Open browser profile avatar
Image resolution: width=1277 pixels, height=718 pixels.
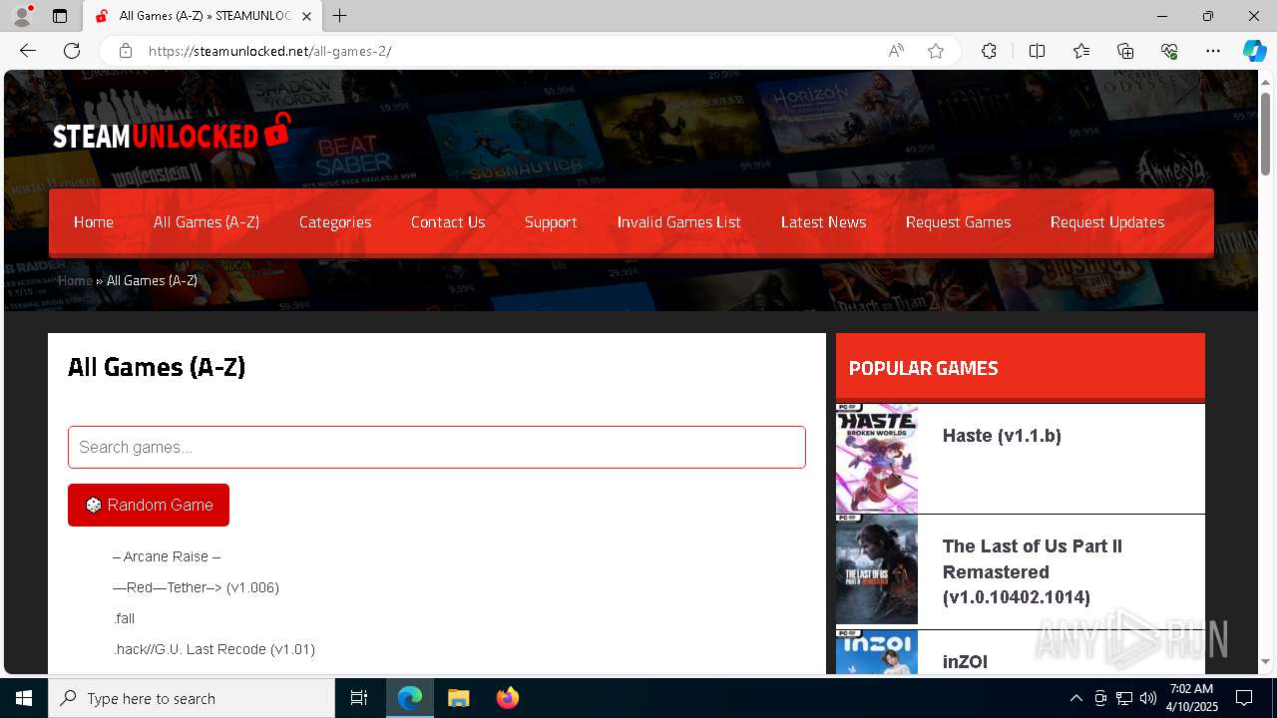21,16
